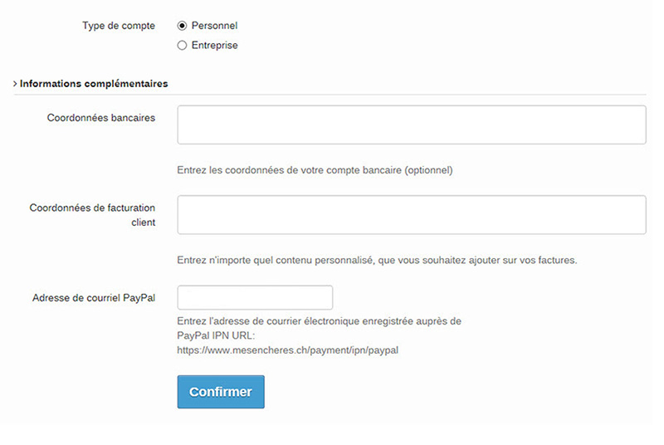Click the hint about registered PayPal email
Image resolution: width=664 pixels, height=445 pixels.
tap(319, 321)
